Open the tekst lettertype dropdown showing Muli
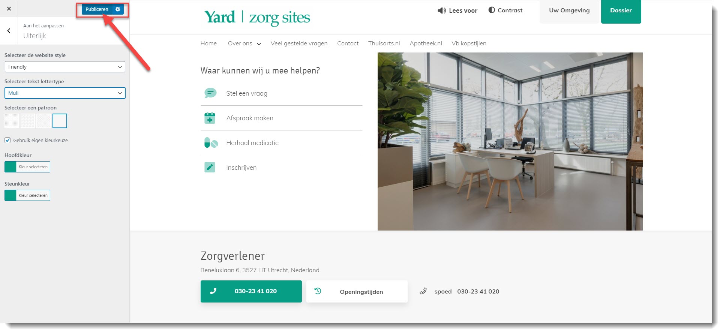 pos(65,93)
